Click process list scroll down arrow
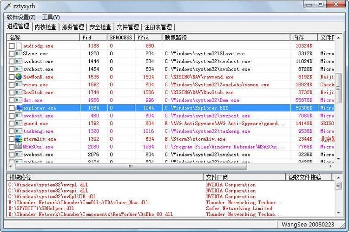The height and width of the screenshot is (232, 349). tap(338, 159)
